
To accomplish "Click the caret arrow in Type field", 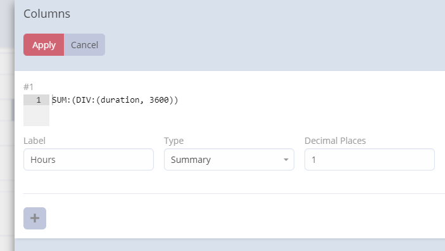I will (285, 160).
